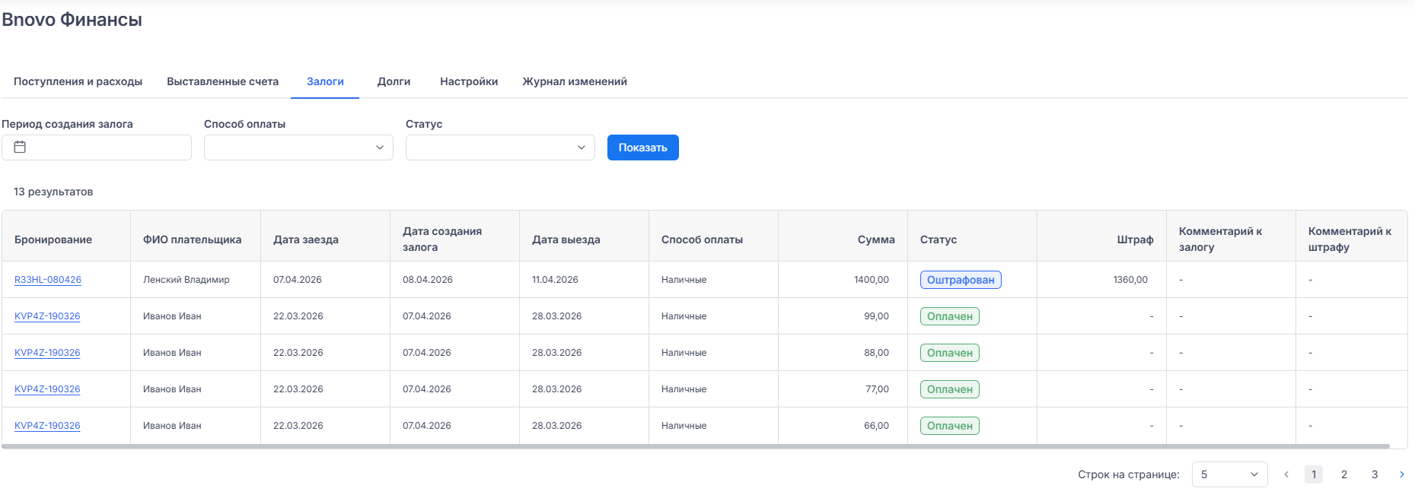Viewport: 1415px width, 501px height.
Task: Open the Способ оплаты filter dropdown
Action: (298, 147)
